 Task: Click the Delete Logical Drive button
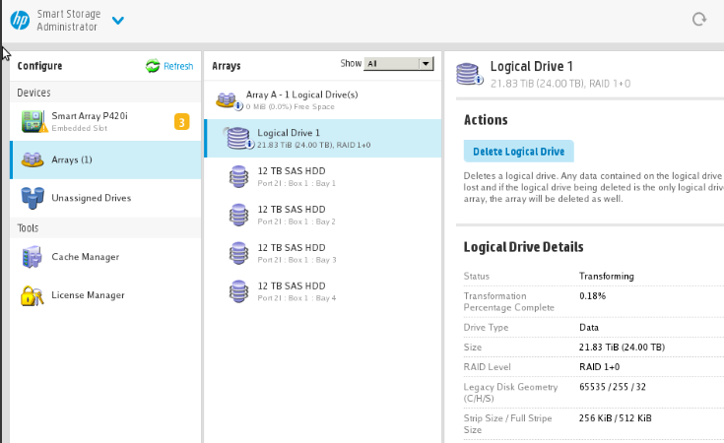click(518, 152)
